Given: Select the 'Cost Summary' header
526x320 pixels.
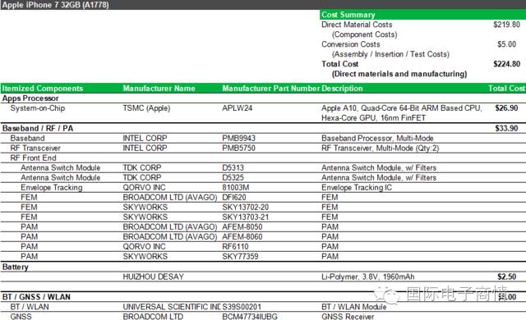Looking at the screenshot, I should (348, 15).
